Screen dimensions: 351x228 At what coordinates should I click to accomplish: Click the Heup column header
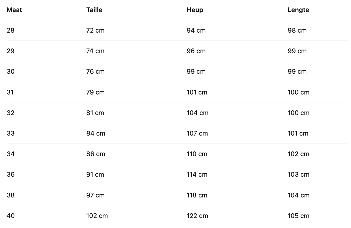pos(195,10)
